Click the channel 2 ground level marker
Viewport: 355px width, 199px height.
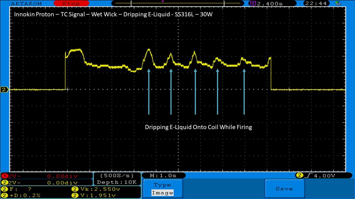click(x=5, y=90)
